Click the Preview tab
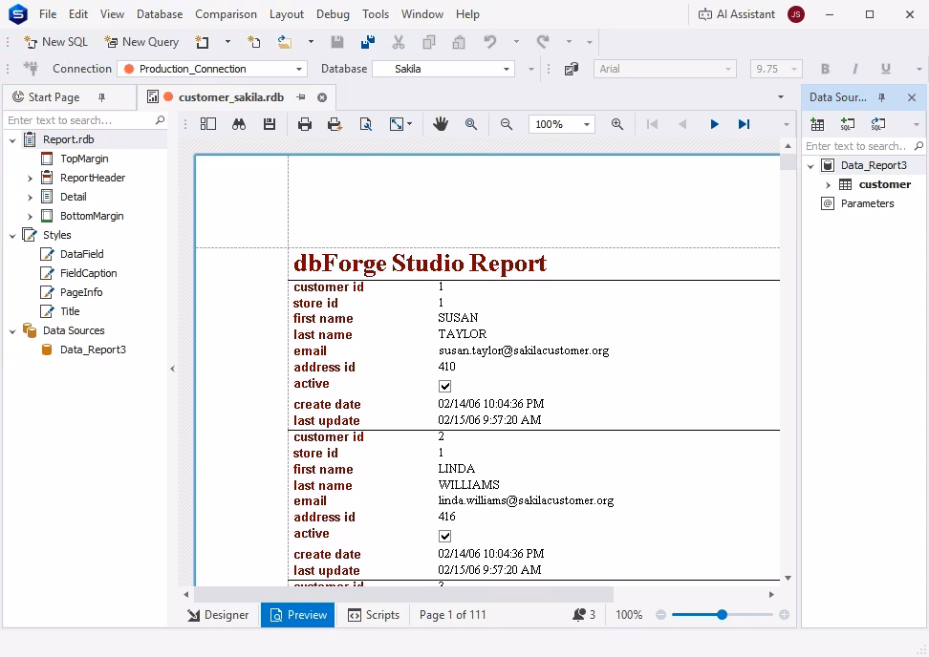Image resolution: width=929 pixels, height=657 pixels. coord(298,615)
